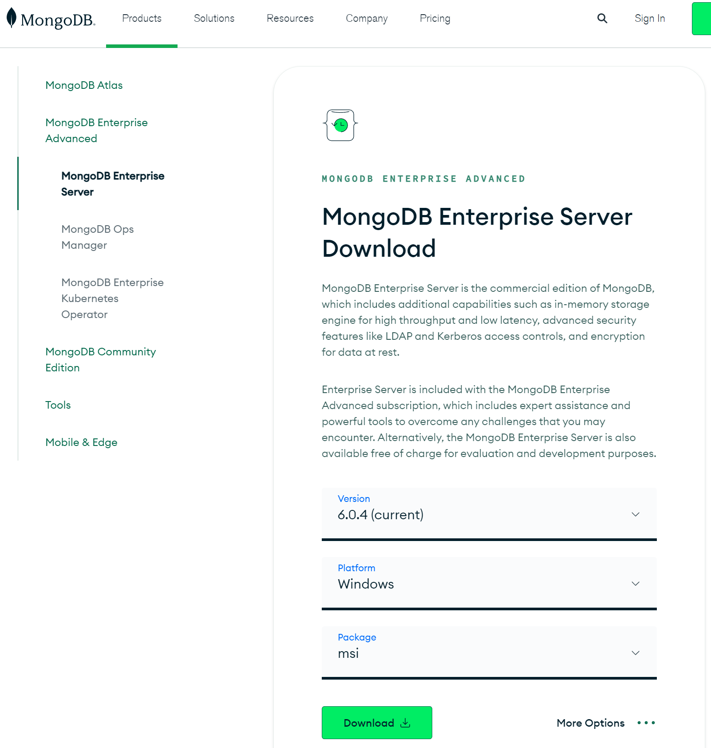Navigate to MongoDB Atlas in sidebar
The height and width of the screenshot is (748, 711).
(84, 85)
